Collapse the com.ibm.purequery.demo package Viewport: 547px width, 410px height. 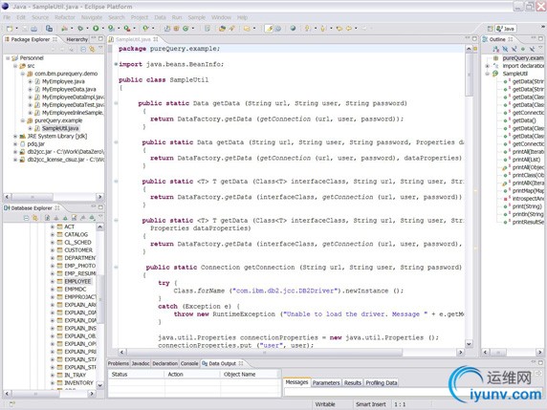pyautogui.click(x=22, y=74)
